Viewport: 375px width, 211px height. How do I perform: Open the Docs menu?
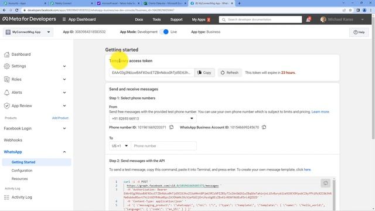point(139,19)
